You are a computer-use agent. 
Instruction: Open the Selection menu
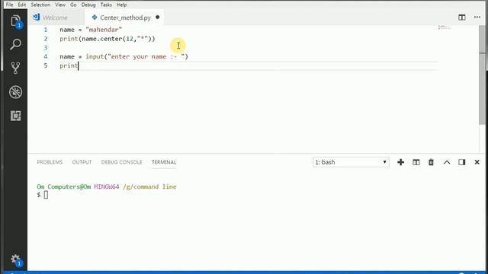[40, 5]
